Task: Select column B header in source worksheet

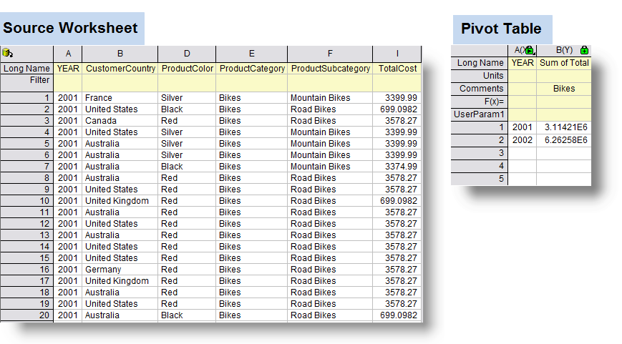Action: (120, 54)
